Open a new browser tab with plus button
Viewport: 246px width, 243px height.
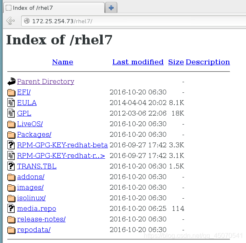(x=111, y=8)
